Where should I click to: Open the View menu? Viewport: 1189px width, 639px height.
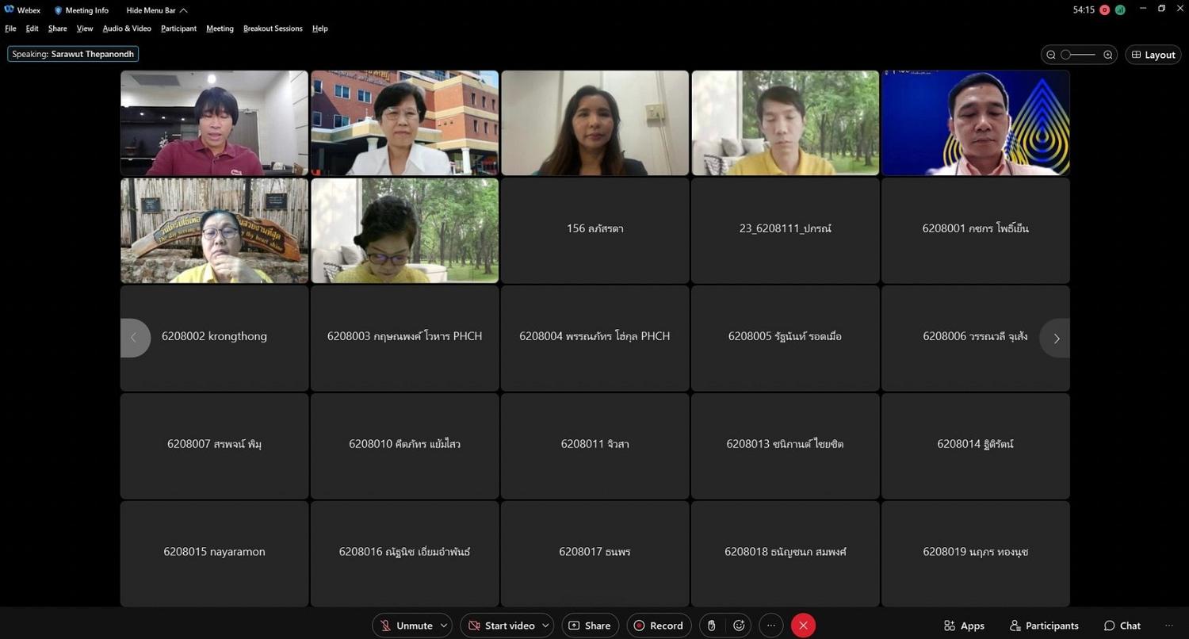coord(85,29)
